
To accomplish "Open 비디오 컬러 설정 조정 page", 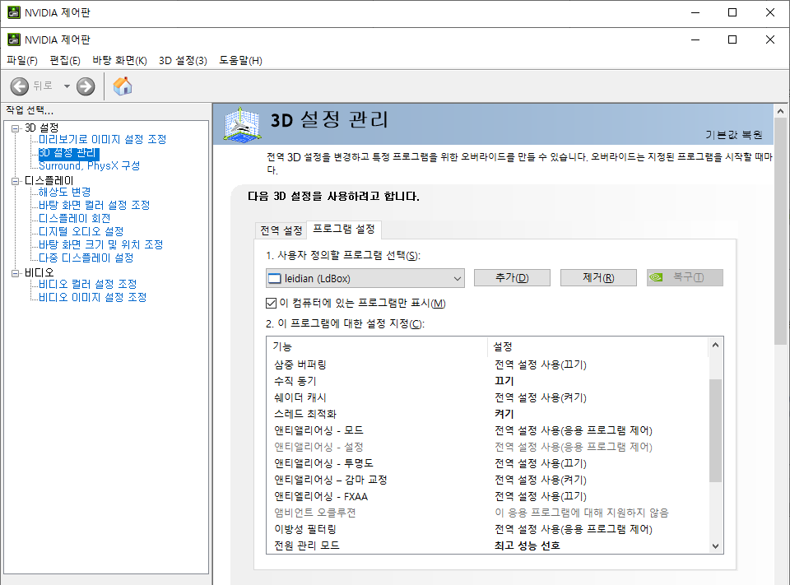I will click(x=88, y=284).
